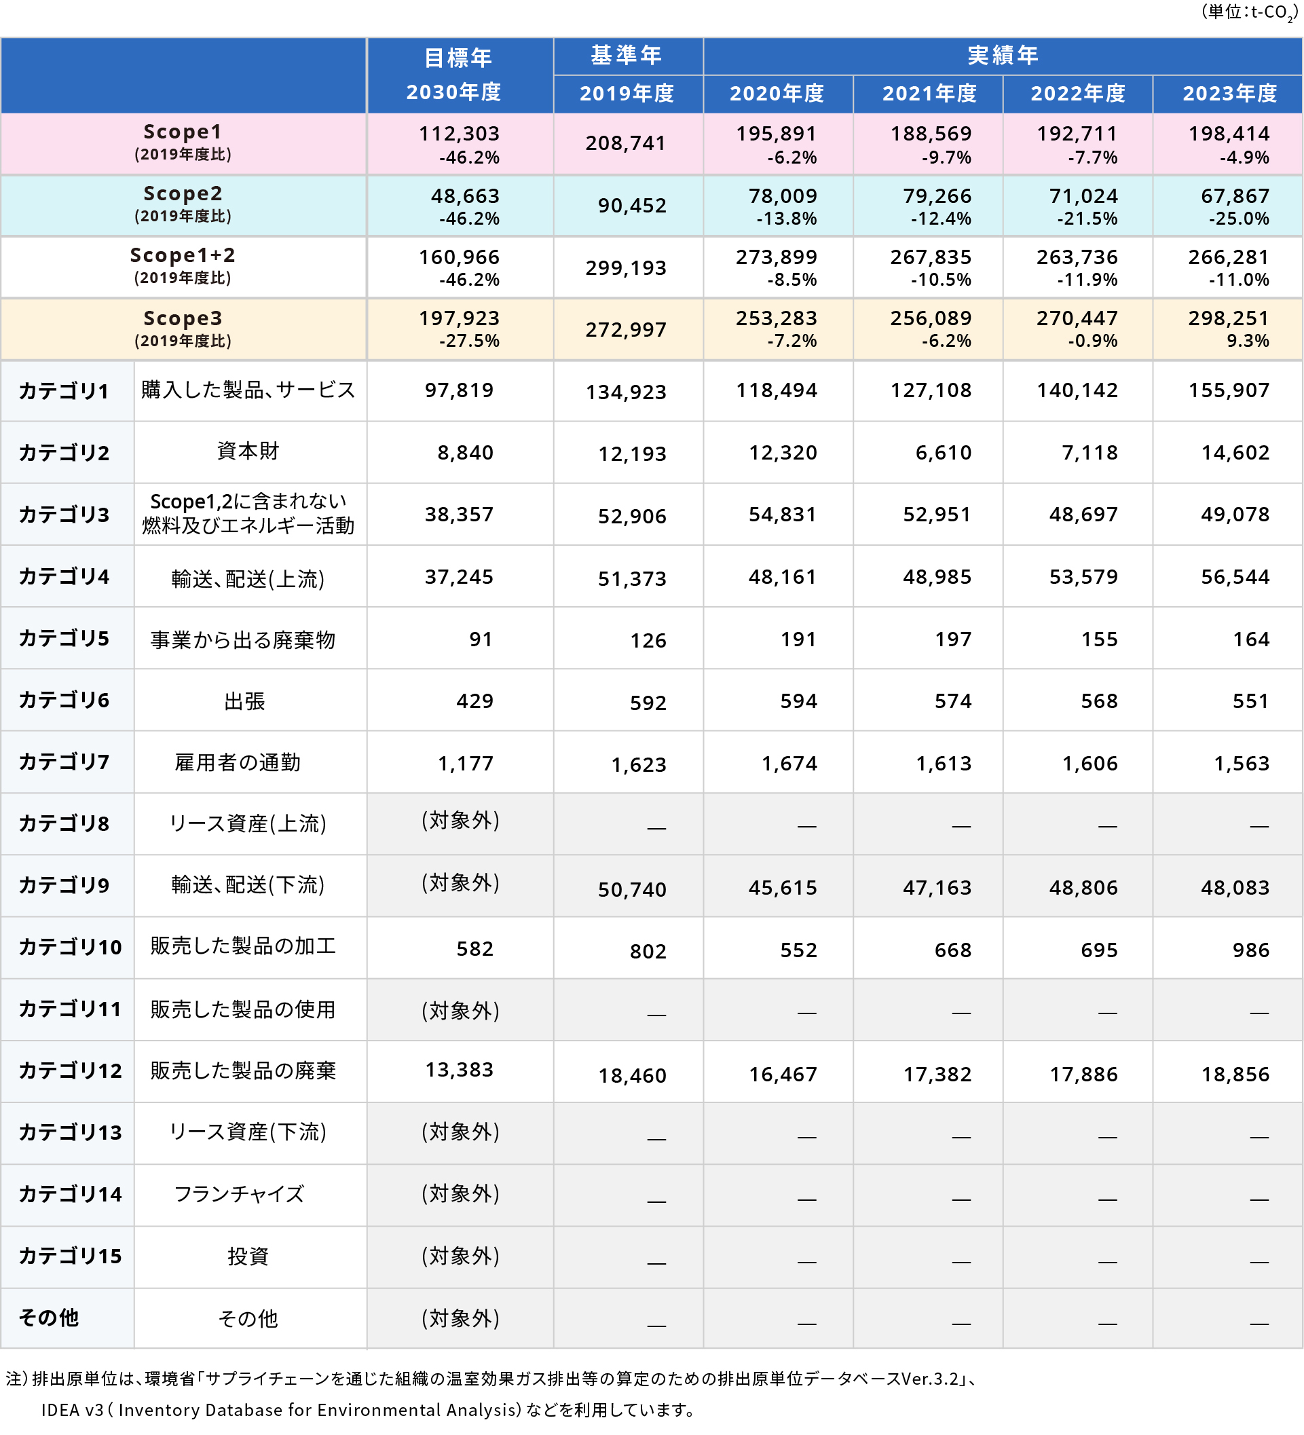Screen dimensions: 1304x1435
Task: Select カテゴリ1 2023 value 155,907
Action: 1229,391
